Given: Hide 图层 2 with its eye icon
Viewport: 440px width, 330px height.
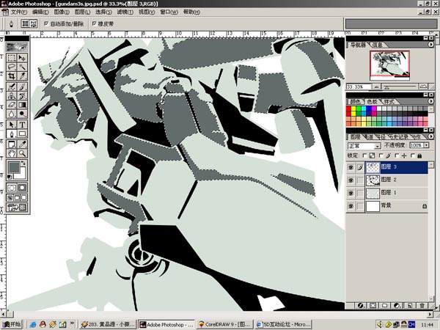Looking at the screenshot, I should point(351,180).
